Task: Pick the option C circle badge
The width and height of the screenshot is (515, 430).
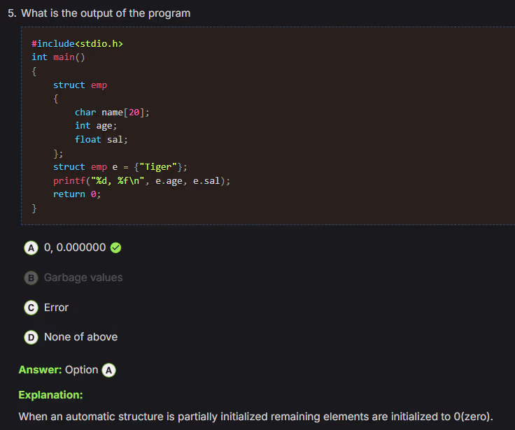Action: (31, 308)
